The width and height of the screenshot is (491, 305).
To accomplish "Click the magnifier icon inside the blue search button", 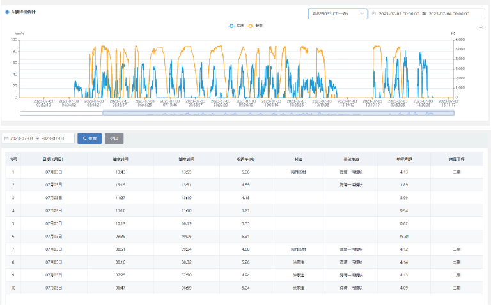I will click(x=84, y=138).
